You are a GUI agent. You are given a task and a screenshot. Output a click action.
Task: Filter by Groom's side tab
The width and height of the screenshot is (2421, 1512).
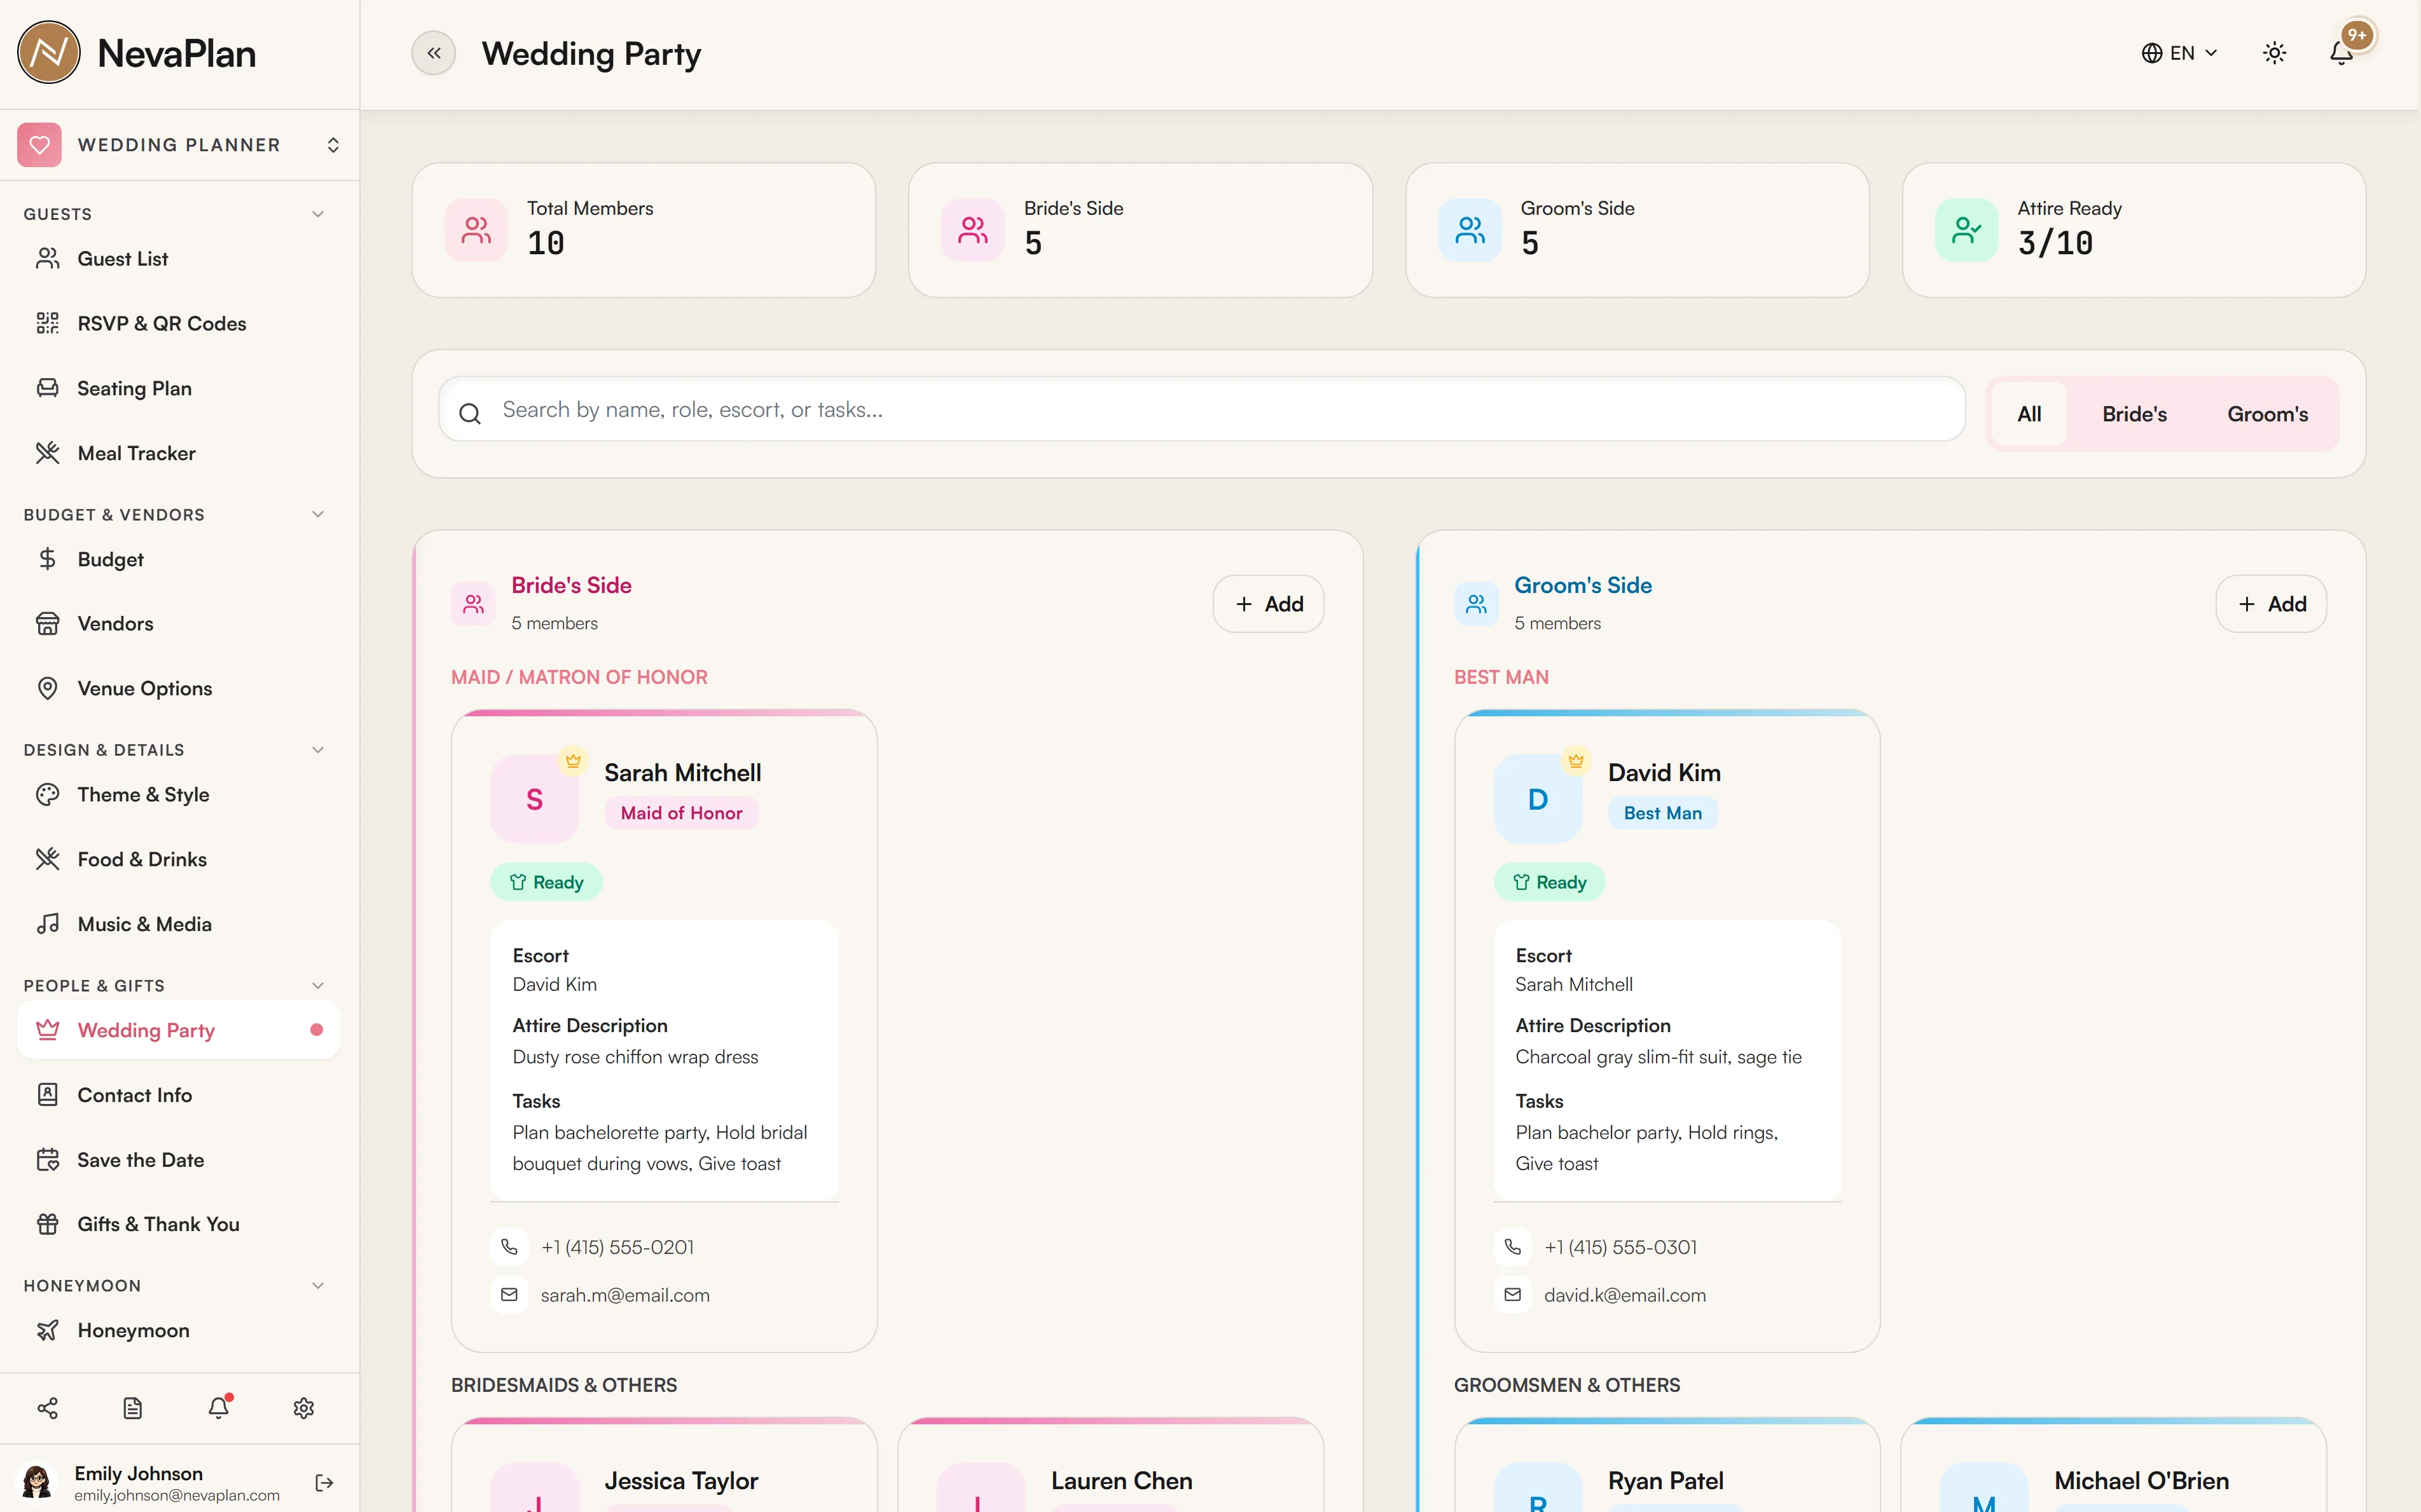pyautogui.click(x=2267, y=414)
